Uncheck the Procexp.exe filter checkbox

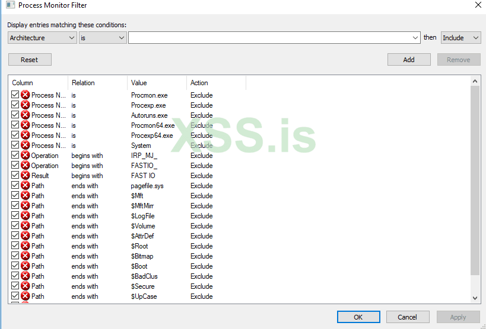pyautogui.click(x=15, y=105)
